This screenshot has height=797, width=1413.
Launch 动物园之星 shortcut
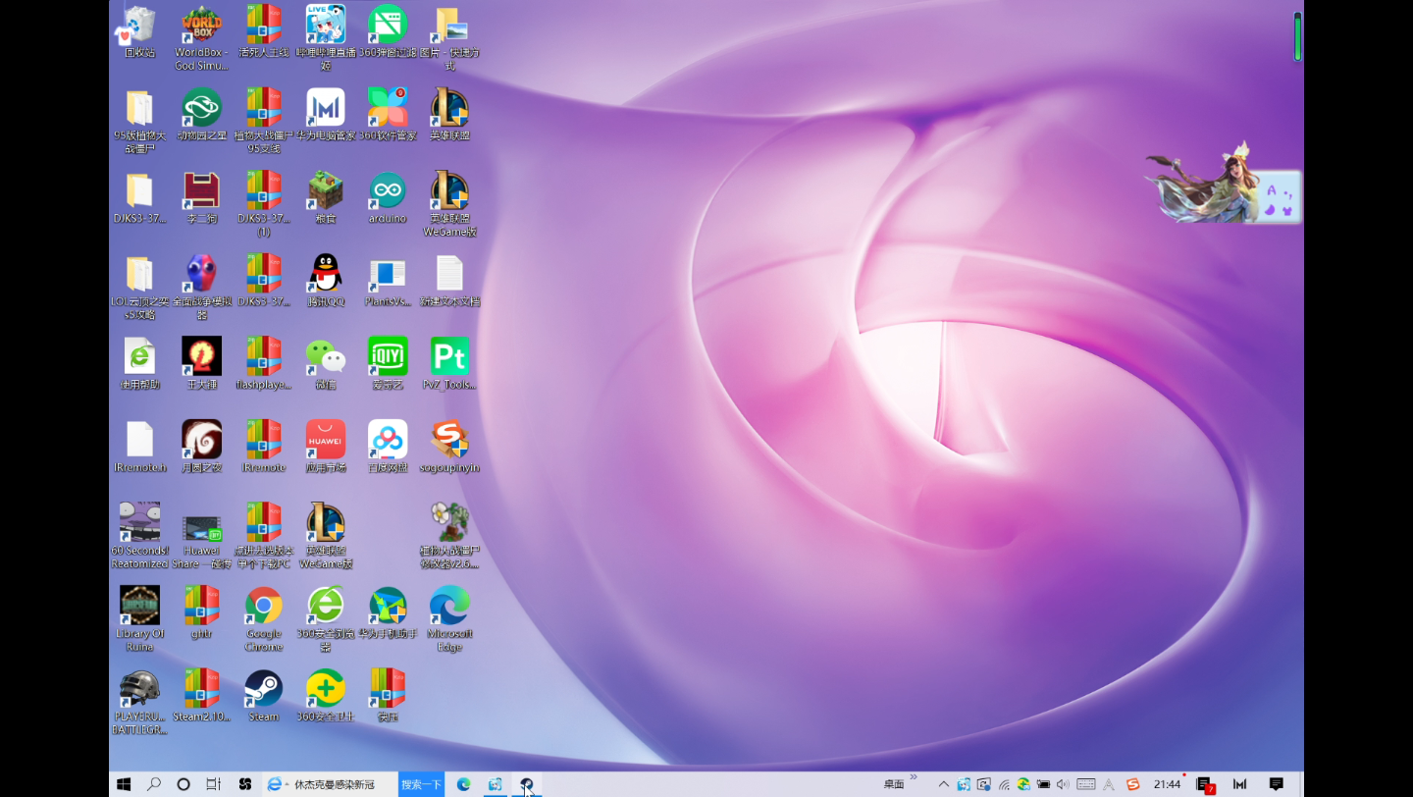coord(201,115)
